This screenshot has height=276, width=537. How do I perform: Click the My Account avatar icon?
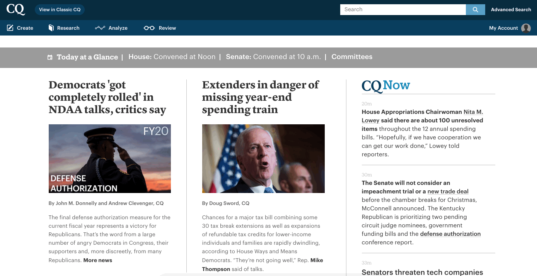coord(526,28)
